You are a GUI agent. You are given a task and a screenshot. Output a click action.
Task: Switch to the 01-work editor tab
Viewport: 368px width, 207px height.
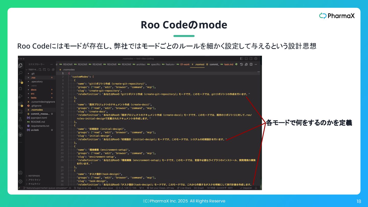point(183,64)
